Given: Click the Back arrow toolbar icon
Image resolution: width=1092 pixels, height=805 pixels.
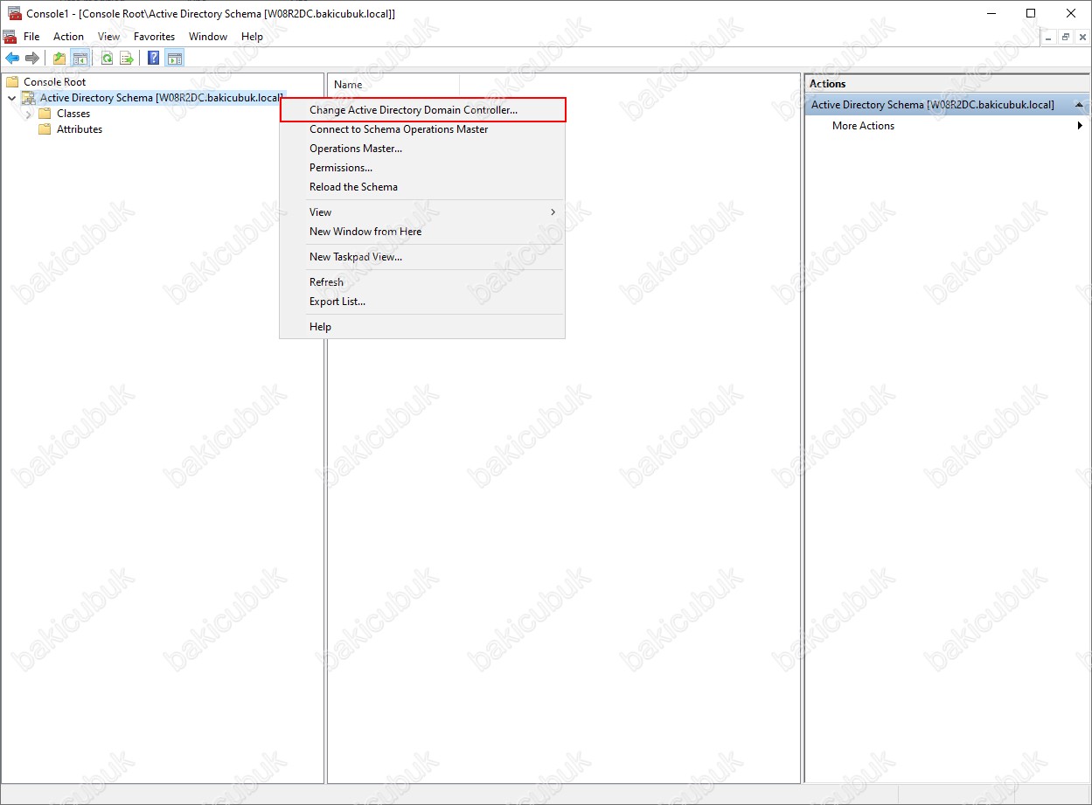Looking at the screenshot, I should point(12,59).
